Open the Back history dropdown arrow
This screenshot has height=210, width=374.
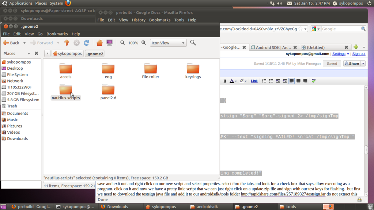click(24, 43)
